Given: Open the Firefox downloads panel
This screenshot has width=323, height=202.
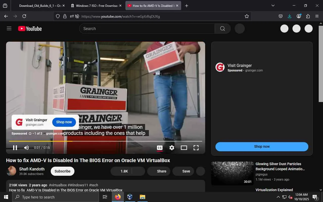Looking at the screenshot, I should [289, 16].
